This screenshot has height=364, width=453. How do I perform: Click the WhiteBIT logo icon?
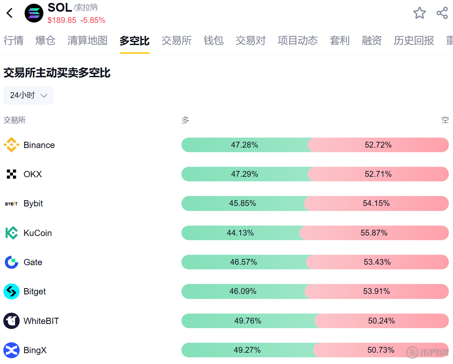point(11,321)
